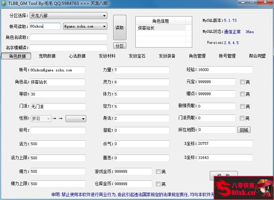This screenshot has height=200, width=274.
Task: Click the Z坐标 field showing 31643
Action: pos(225,158)
